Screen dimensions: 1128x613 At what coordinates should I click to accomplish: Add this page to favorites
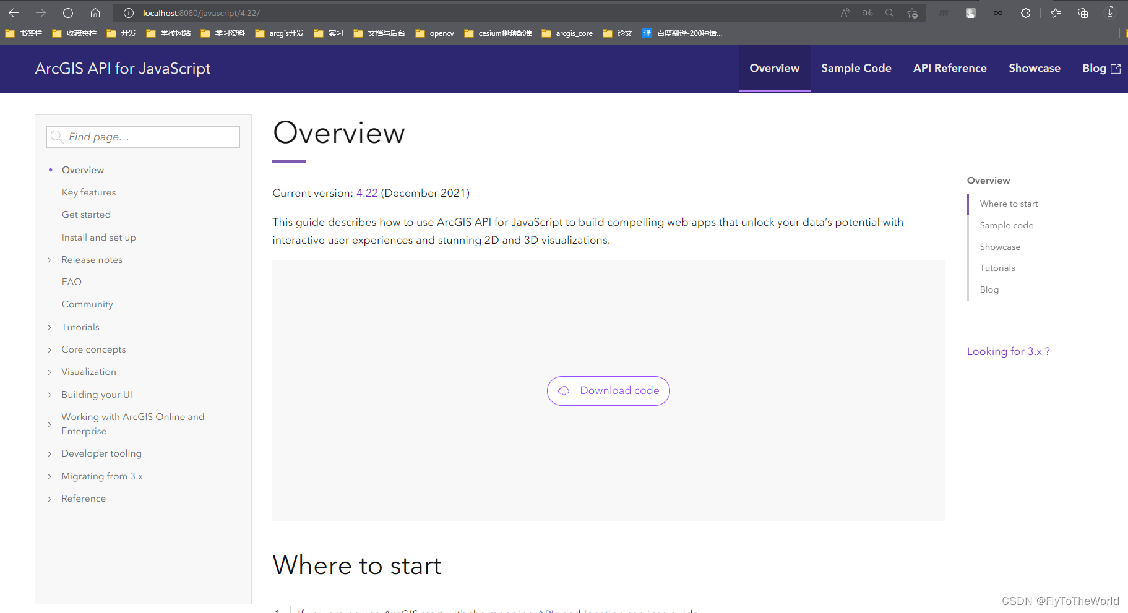tap(912, 13)
